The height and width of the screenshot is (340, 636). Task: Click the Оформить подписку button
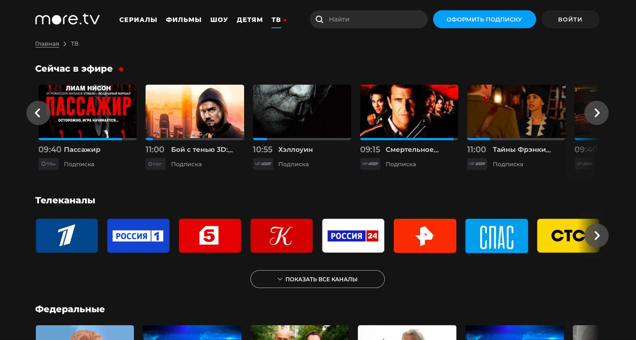[x=485, y=19]
